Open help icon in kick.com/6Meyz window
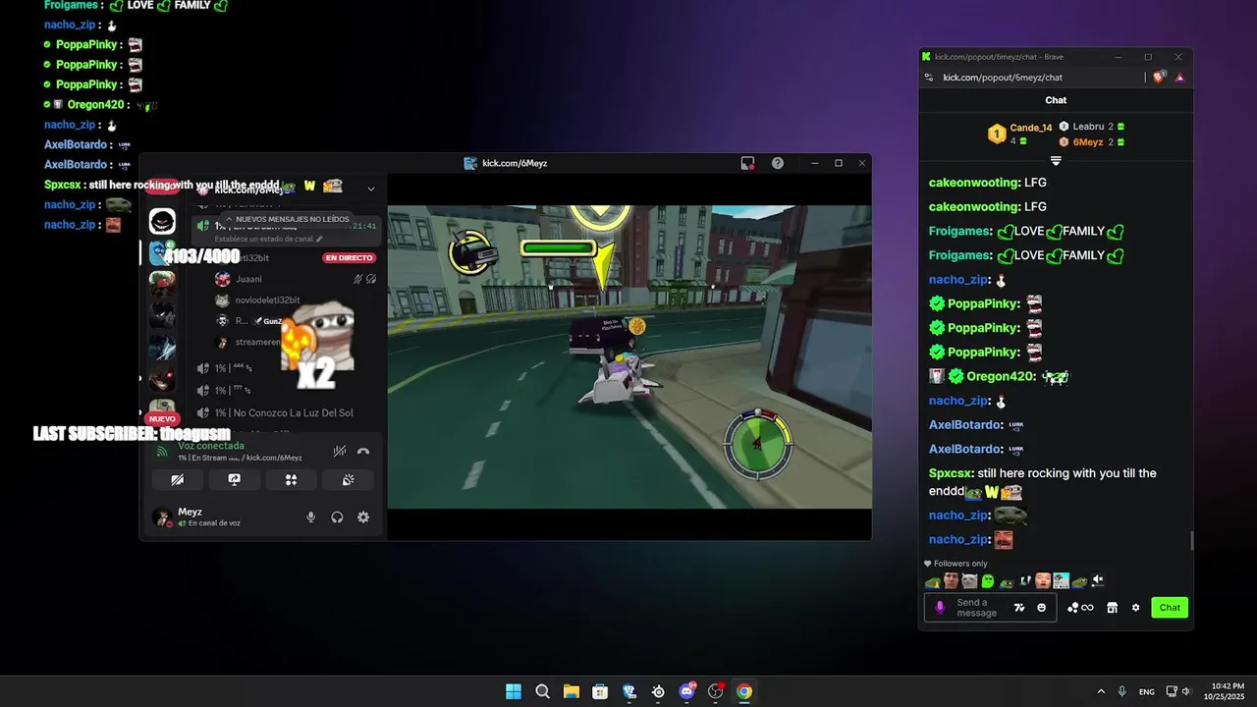This screenshot has width=1257, height=707. point(778,163)
